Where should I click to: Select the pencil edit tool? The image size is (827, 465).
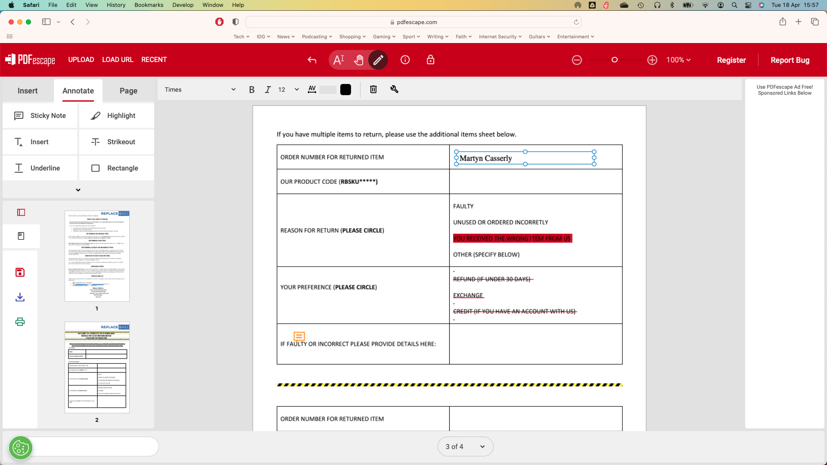378,60
